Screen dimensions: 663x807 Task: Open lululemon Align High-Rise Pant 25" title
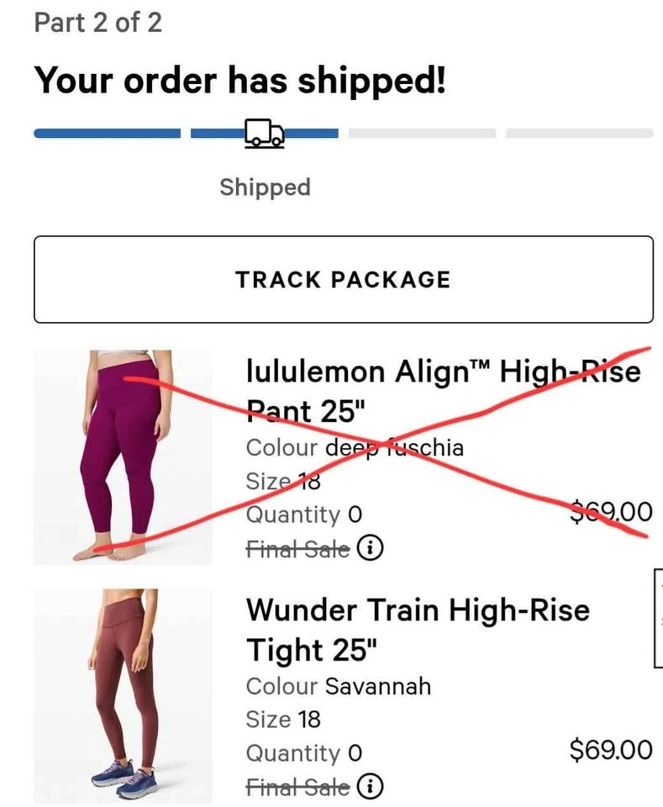(444, 391)
